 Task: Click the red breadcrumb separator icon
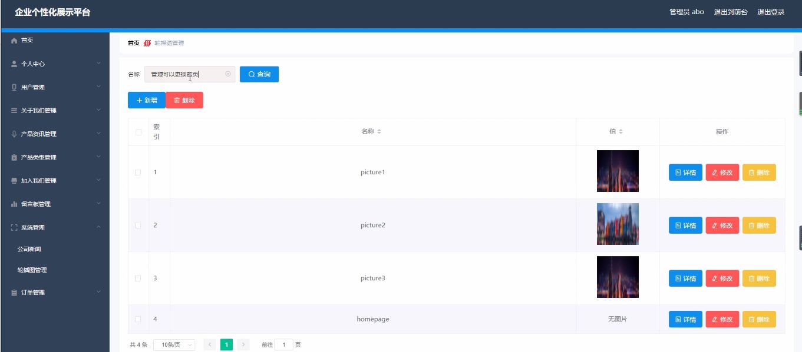(x=147, y=43)
